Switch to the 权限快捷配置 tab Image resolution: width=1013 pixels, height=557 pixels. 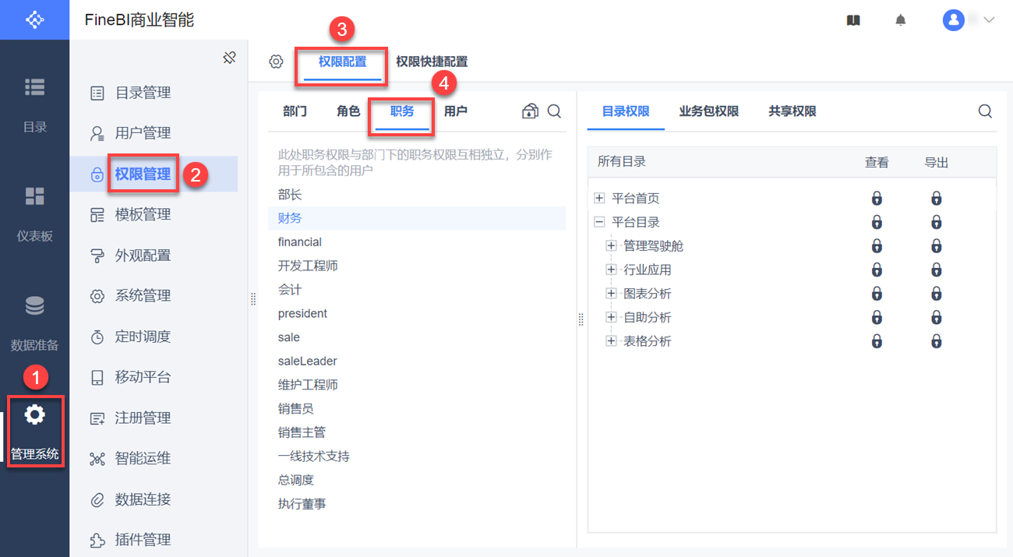point(432,62)
